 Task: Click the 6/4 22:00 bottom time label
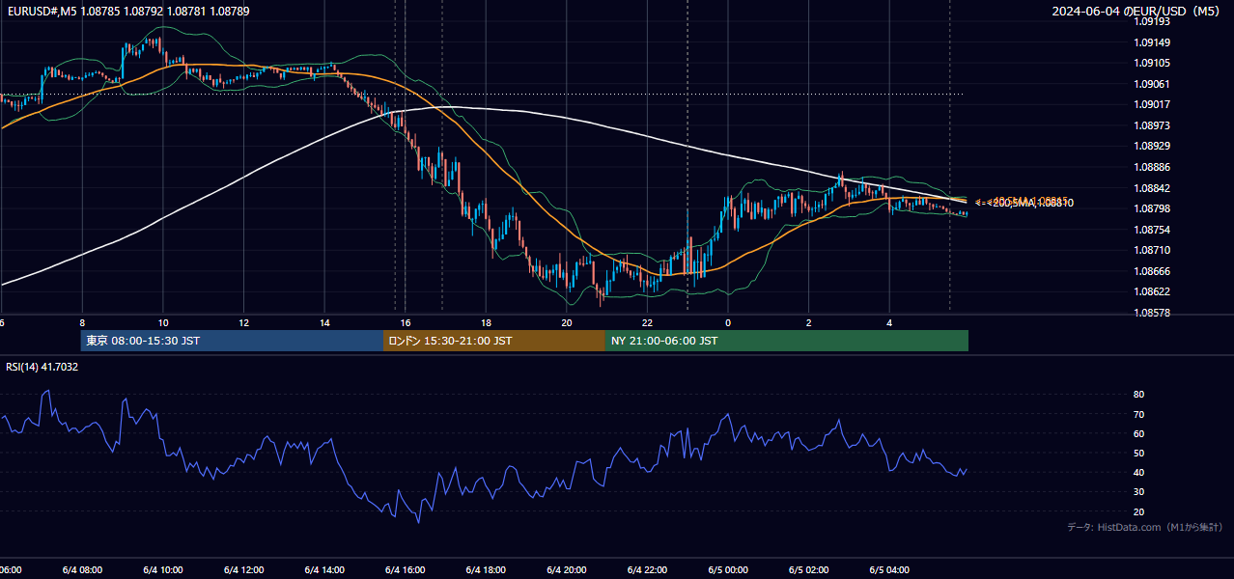[x=647, y=569]
